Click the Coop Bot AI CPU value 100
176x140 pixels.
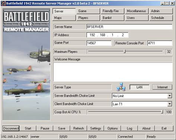pyautogui.click(x=169, y=112)
